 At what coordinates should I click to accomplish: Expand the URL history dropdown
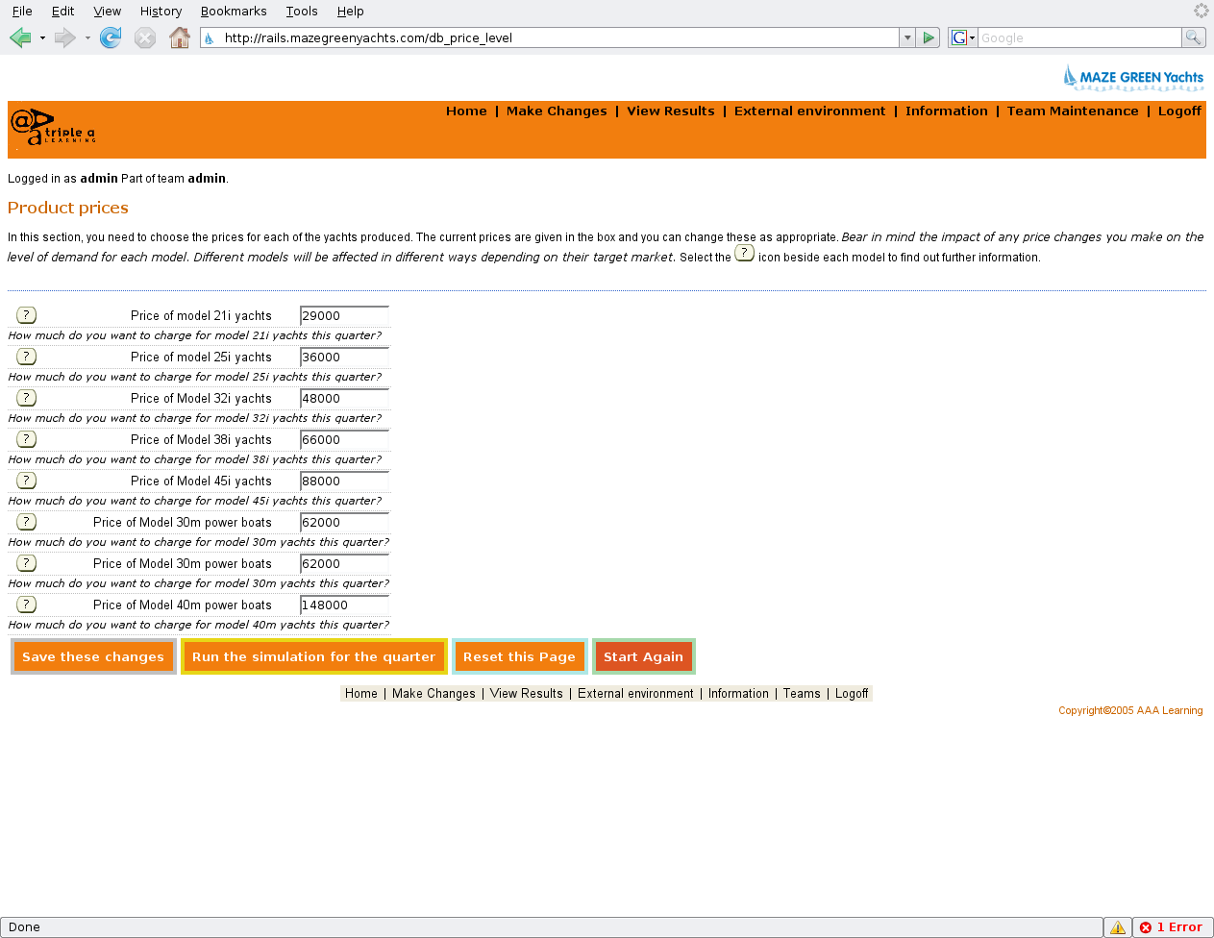pos(906,37)
